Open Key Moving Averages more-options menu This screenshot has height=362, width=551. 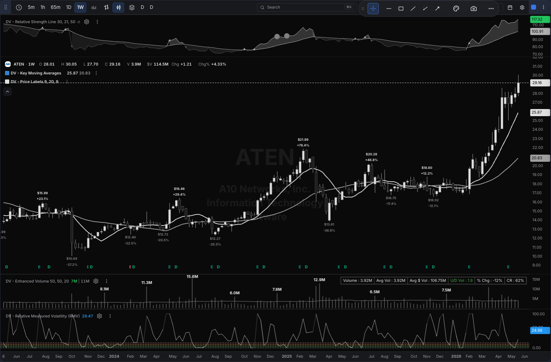click(96, 73)
